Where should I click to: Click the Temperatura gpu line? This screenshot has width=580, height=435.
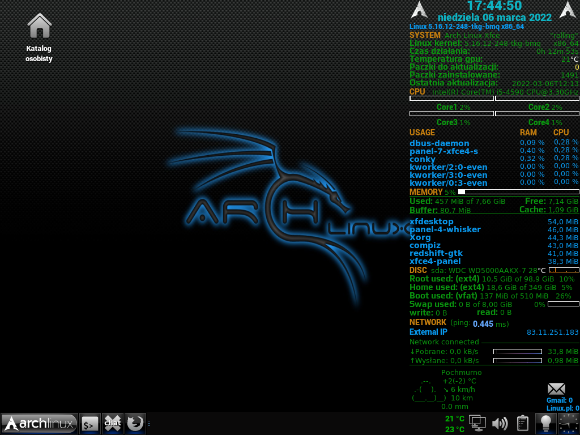tap(494, 59)
